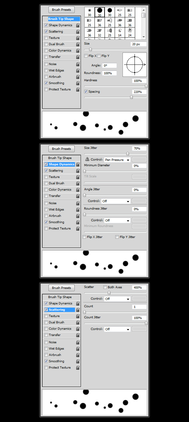Image resolution: width=189 pixels, height=422 pixels.
Task: Check the Flip X option
Action: pyautogui.click(x=86, y=56)
